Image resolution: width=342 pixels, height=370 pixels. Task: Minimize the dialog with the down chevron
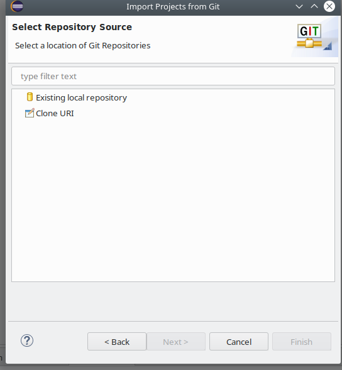(x=299, y=7)
